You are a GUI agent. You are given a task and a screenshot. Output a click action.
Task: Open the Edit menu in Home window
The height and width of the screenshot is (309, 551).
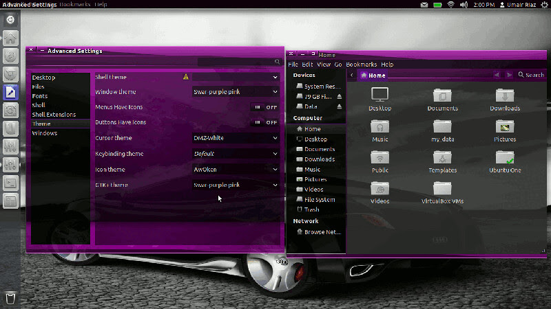click(307, 65)
